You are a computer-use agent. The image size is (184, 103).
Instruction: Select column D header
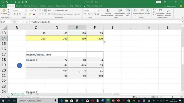tap(57, 28)
